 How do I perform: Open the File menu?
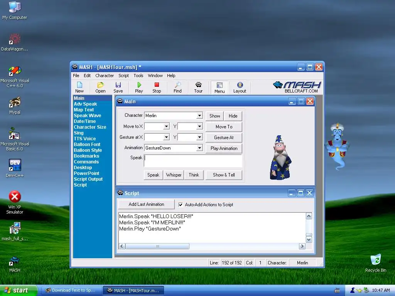tap(76, 76)
